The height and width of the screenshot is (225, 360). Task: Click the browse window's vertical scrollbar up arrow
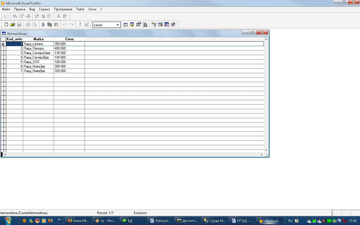pos(266,39)
